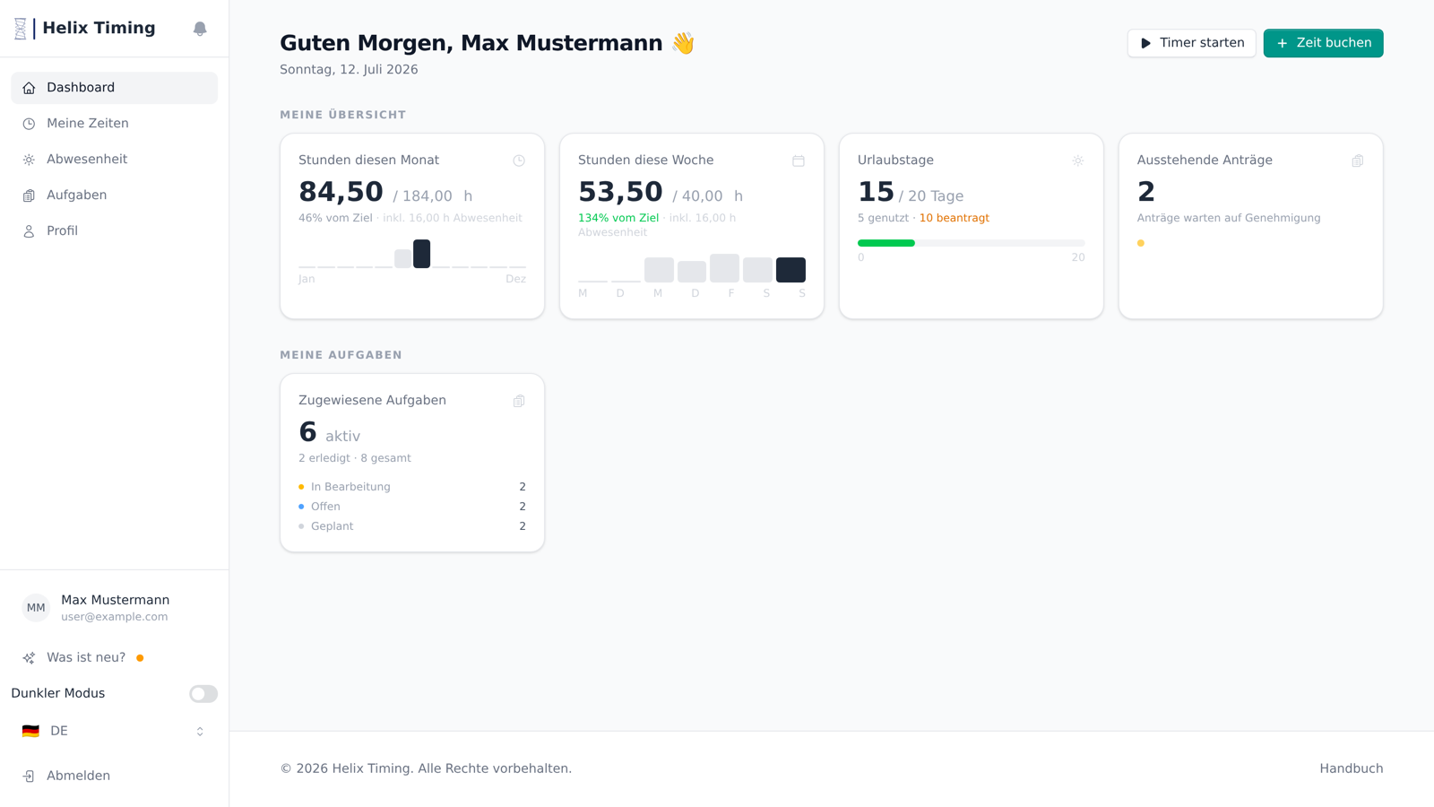Click user@example.com email text
The image size is (1434, 807).
pyautogui.click(x=114, y=617)
